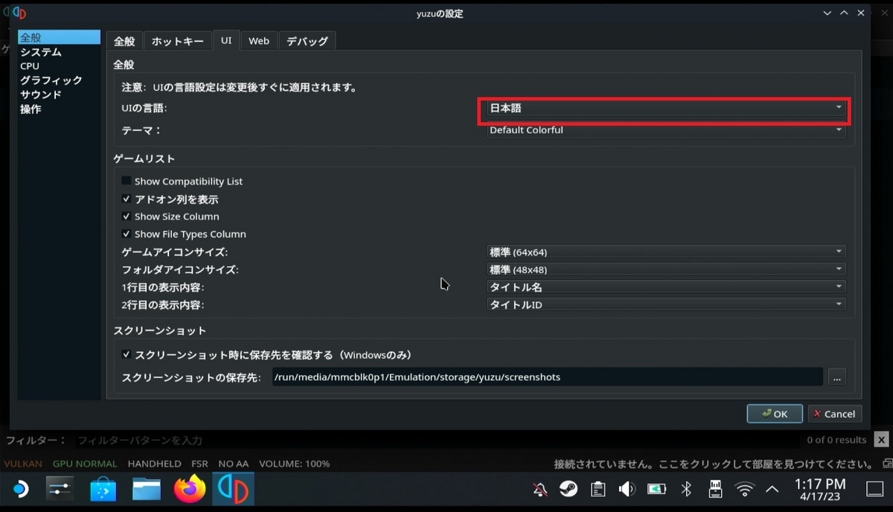
Task: Open 1行目の表示内容 dropdown タイトル名
Action: [x=665, y=287]
